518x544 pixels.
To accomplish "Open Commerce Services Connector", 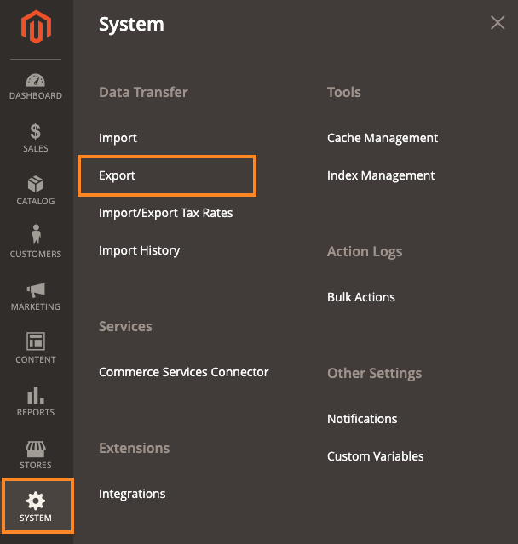I will pyautogui.click(x=184, y=372).
